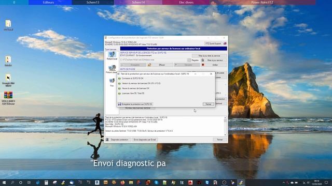Open the top-left desktop folder icon
The width and height of the screenshot is (332, 186).
(x=8, y=25)
